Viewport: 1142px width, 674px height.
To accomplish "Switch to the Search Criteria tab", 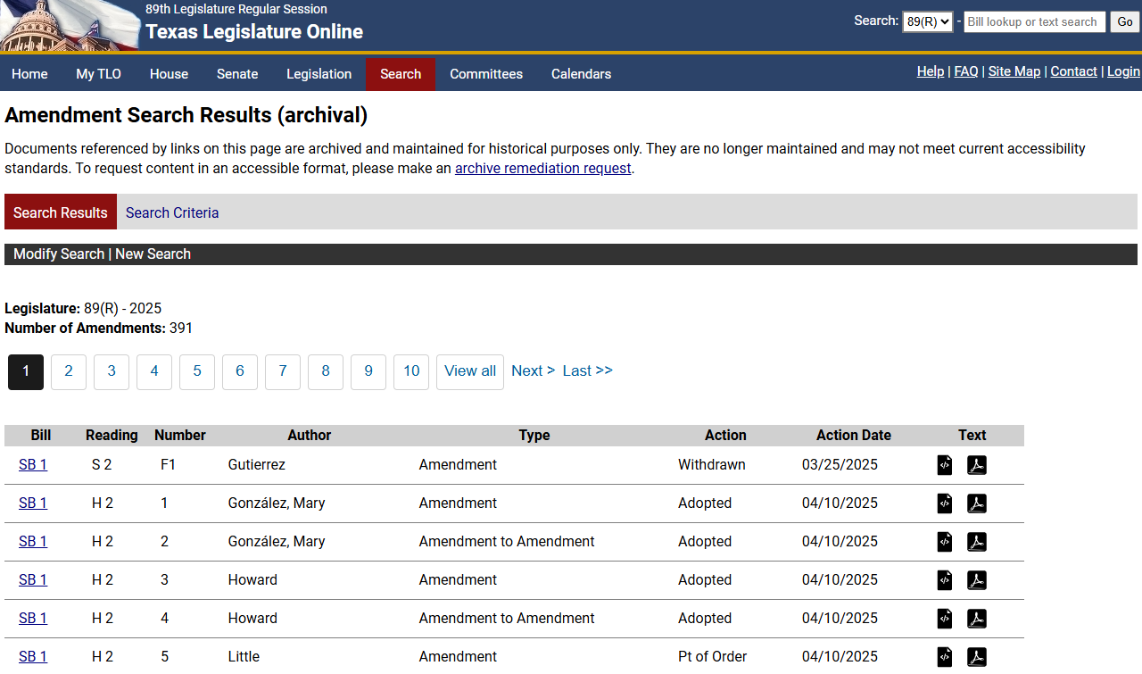I will point(172,212).
